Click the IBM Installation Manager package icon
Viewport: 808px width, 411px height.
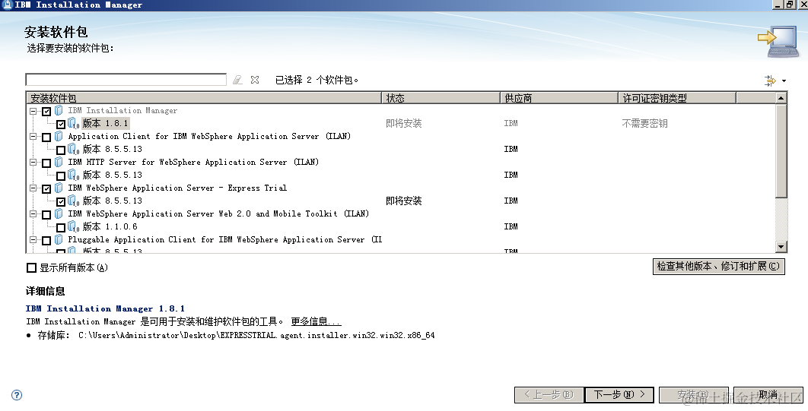59,111
